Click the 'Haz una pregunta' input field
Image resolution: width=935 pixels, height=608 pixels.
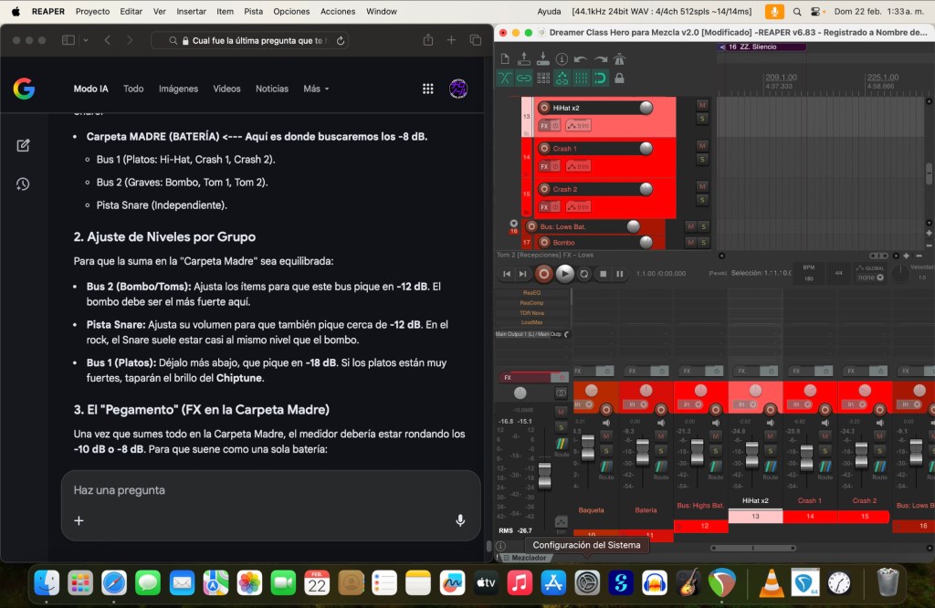(x=265, y=490)
